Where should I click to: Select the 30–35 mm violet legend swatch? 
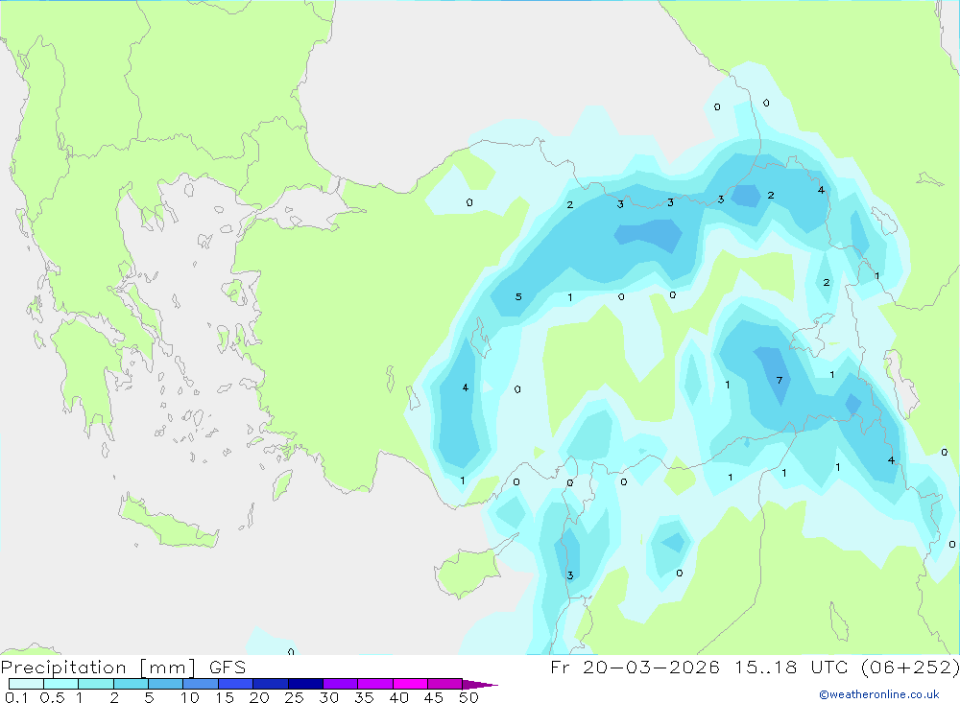tap(340, 684)
